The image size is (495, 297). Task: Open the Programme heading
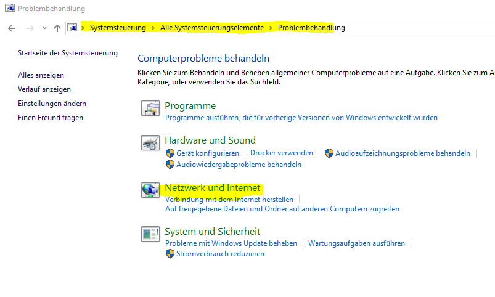click(x=190, y=106)
